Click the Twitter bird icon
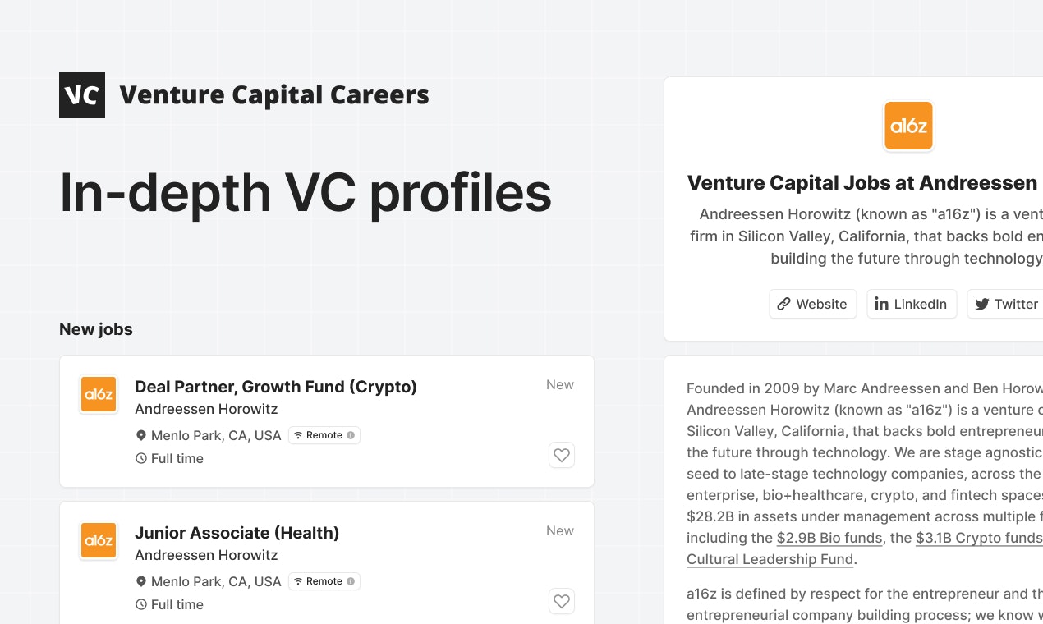The image size is (1043, 624). point(982,304)
